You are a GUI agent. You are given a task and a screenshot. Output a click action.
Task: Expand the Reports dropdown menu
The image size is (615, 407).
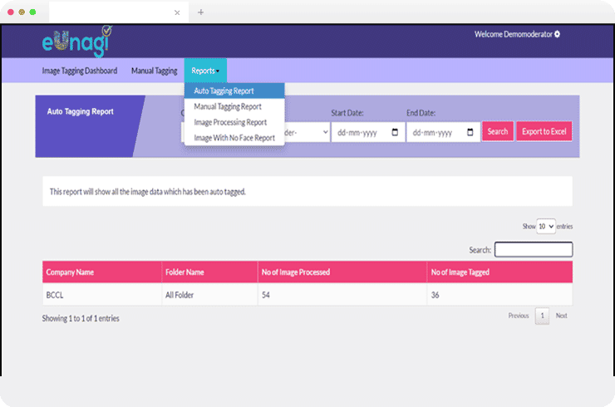[204, 71]
